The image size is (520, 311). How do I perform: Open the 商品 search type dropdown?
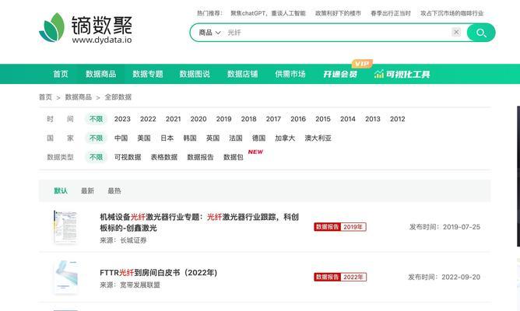click(209, 33)
